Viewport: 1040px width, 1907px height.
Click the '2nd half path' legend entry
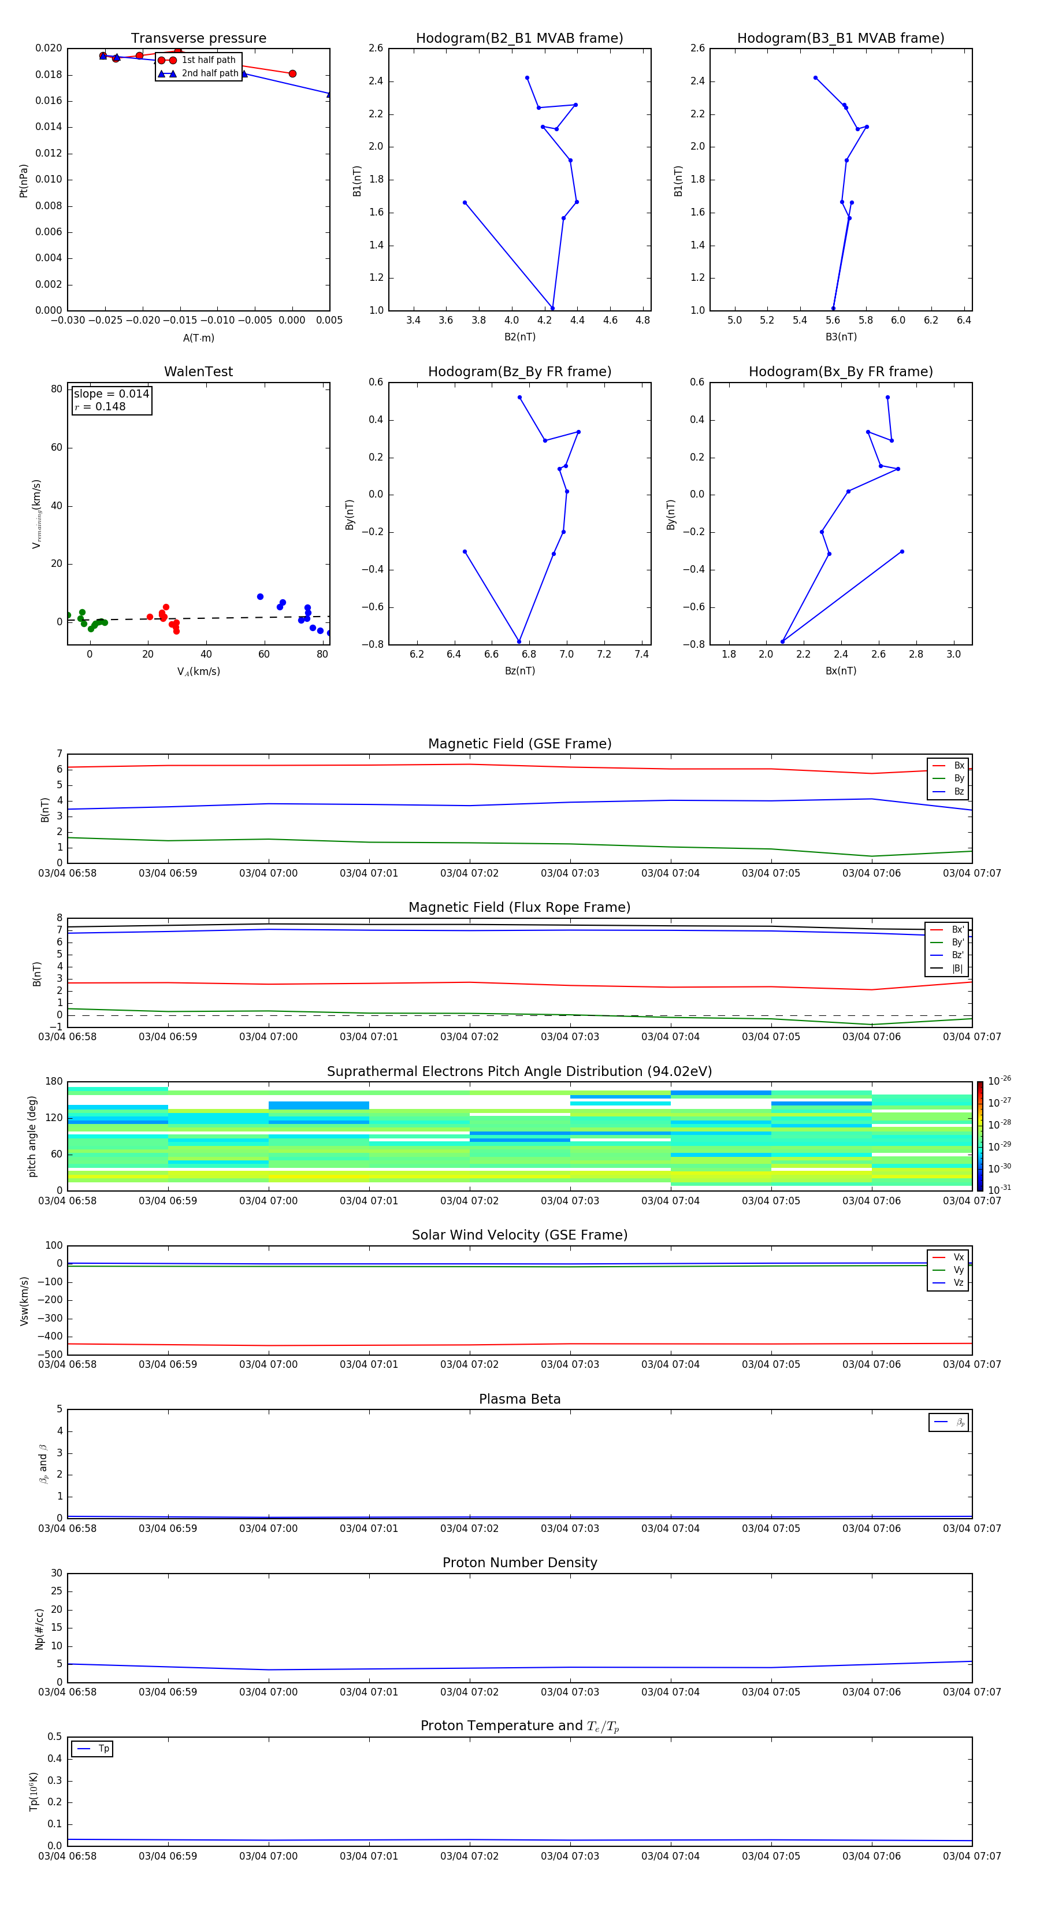pos(198,73)
